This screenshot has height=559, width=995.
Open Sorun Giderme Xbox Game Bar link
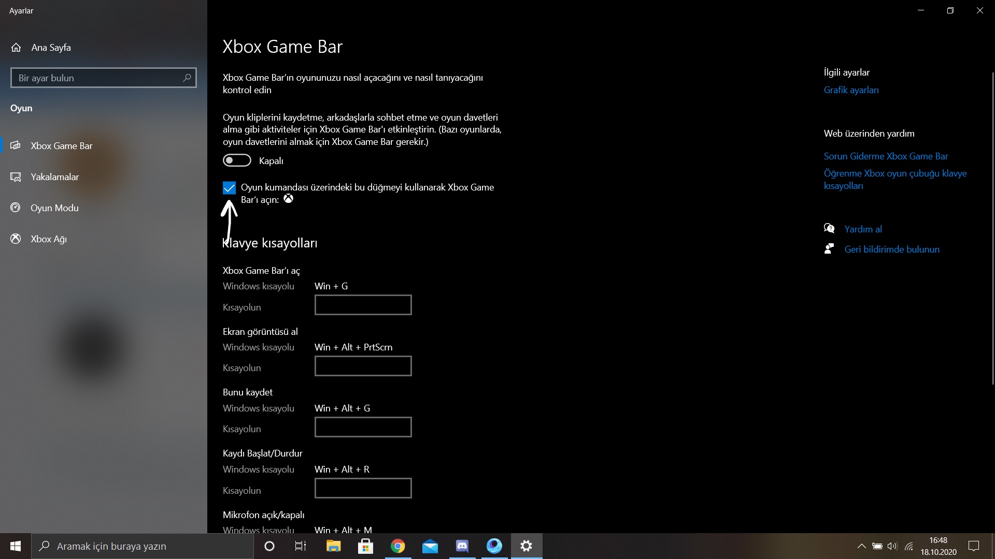point(886,156)
